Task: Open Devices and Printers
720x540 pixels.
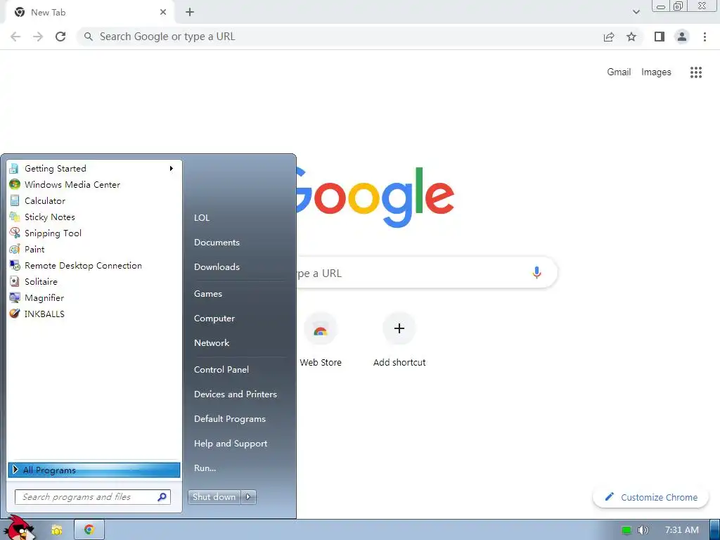Action: (x=236, y=394)
